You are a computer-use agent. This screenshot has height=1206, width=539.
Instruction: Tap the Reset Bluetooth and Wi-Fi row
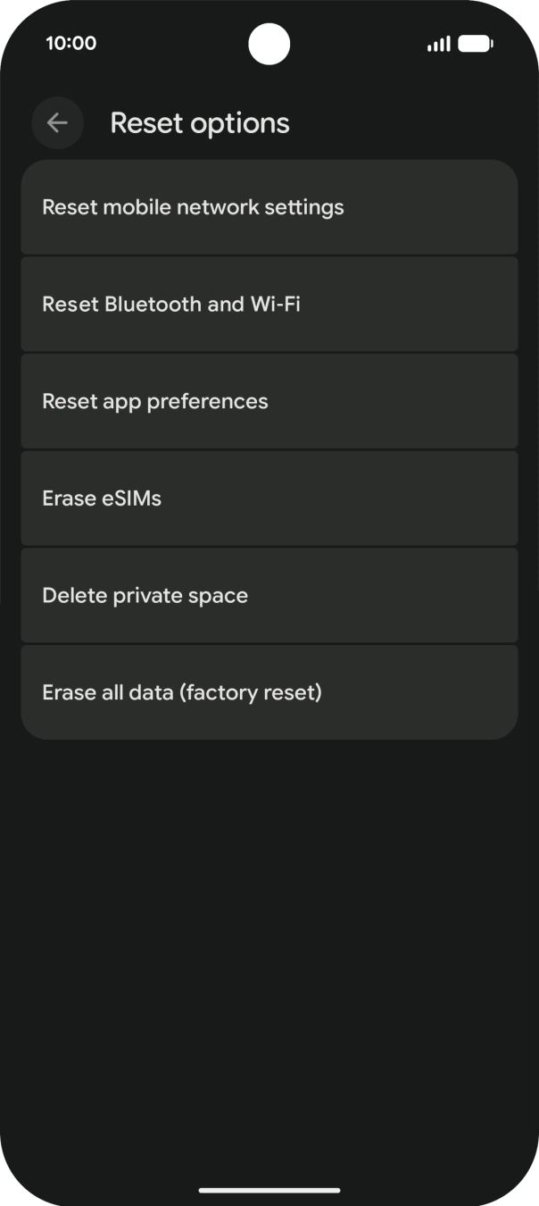269,304
